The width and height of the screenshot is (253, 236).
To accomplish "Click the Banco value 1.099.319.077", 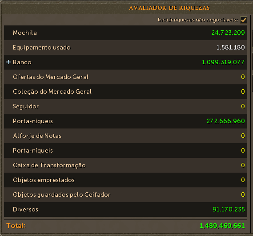I will [223, 62].
